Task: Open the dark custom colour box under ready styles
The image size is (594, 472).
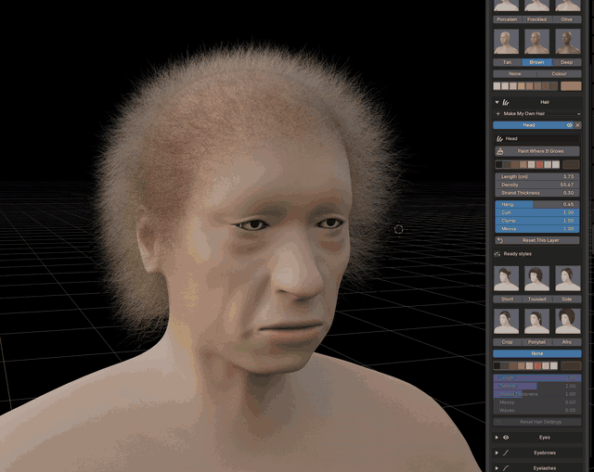Action: 571,365
